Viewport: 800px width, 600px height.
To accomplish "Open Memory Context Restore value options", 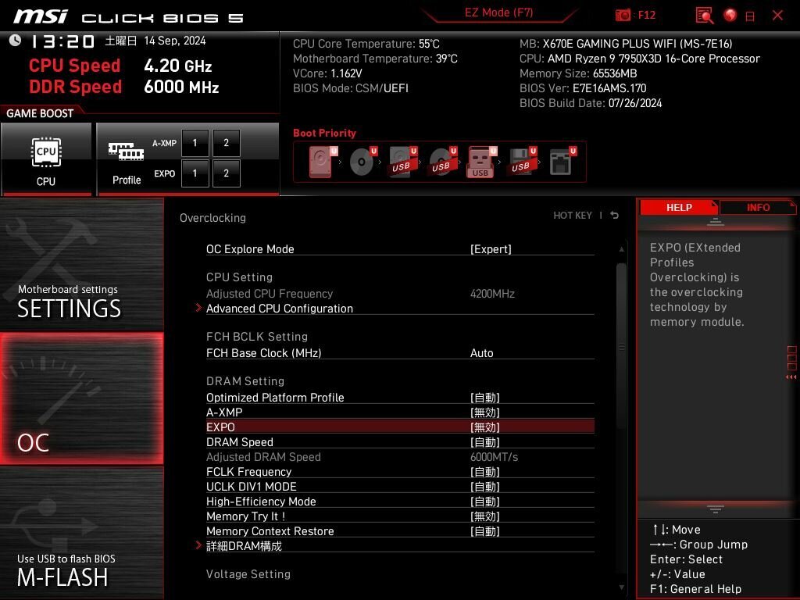I will [484, 531].
